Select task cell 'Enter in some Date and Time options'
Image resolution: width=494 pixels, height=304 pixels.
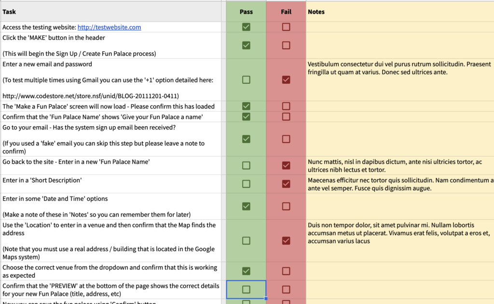(x=111, y=207)
